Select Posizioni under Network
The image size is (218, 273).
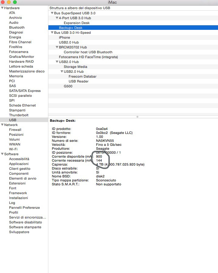pyautogui.click(x=16, y=135)
